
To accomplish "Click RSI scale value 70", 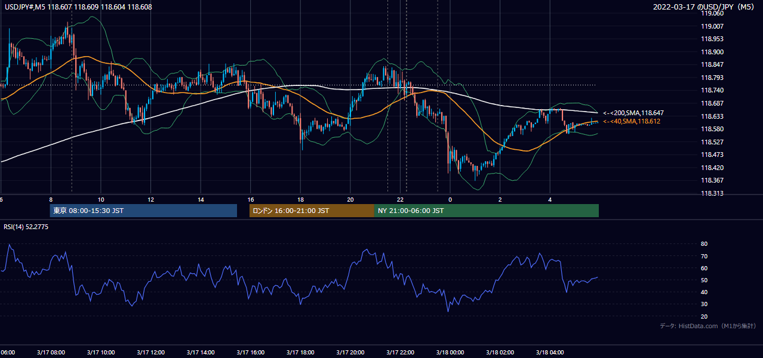I will tap(704, 256).
